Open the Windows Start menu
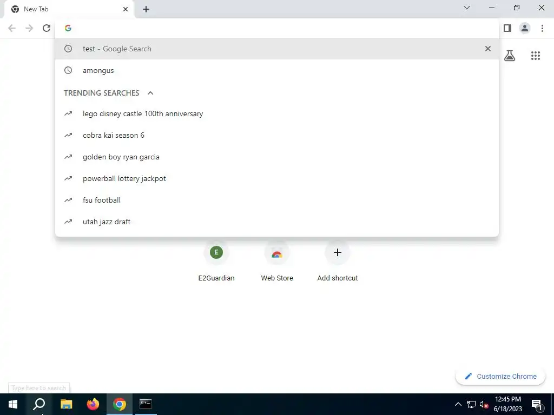Viewport: 554px width, 415px height. pyautogui.click(x=13, y=404)
